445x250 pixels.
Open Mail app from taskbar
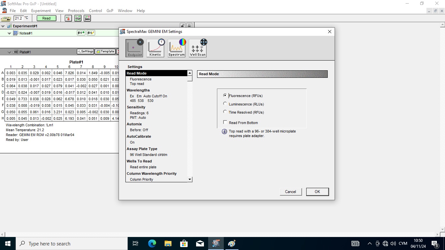coord(200,243)
